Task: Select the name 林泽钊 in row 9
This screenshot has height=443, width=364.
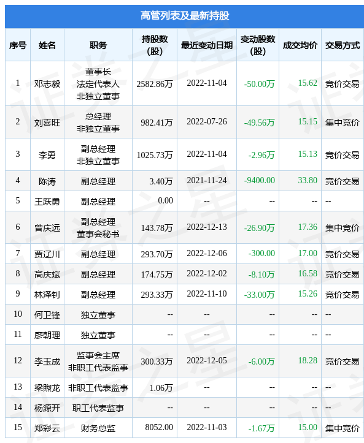Action: (47, 295)
